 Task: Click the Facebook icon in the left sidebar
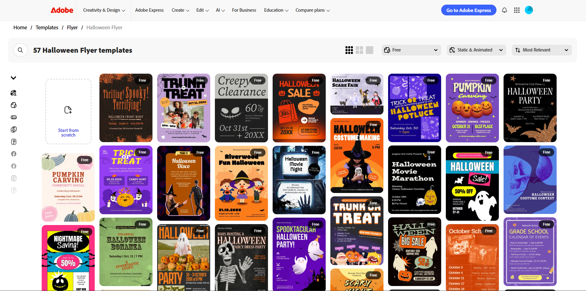click(14, 154)
